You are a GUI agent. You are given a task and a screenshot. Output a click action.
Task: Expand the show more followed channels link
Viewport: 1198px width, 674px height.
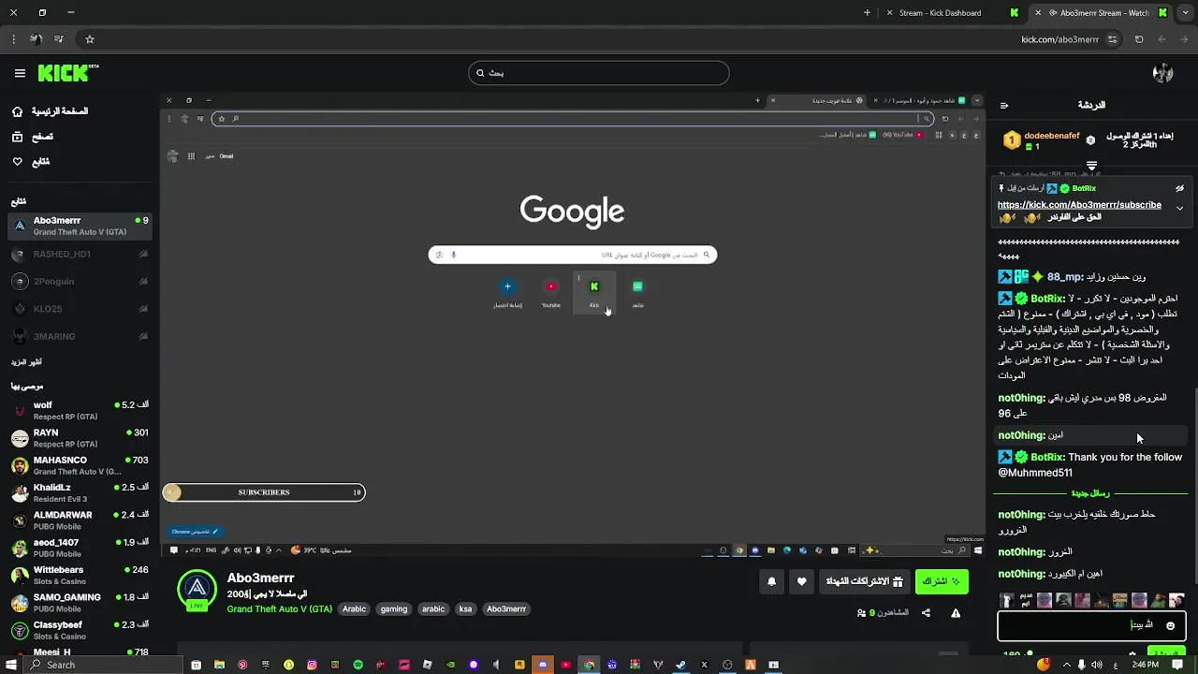[x=26, y=362]
